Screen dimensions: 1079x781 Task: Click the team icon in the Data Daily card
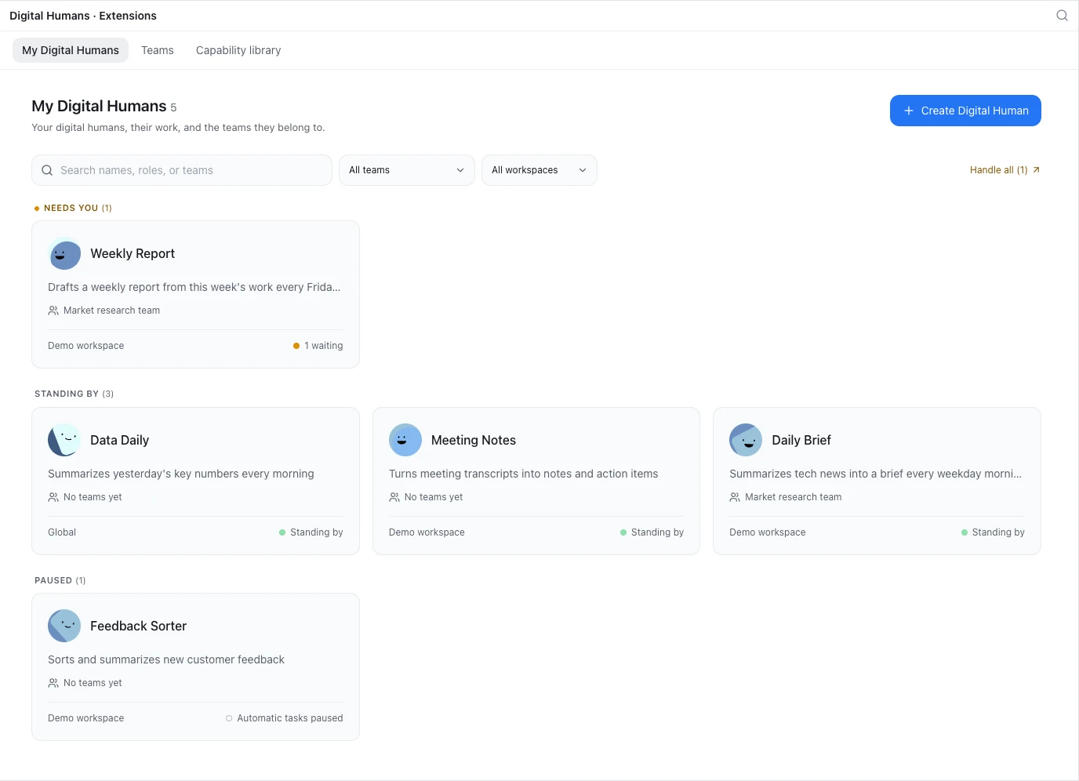pos(53,497)
